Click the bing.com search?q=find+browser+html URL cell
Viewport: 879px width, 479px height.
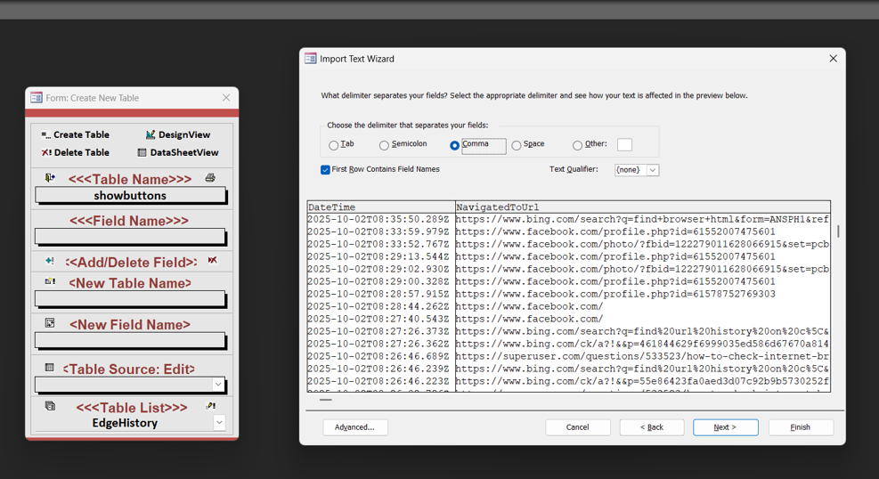pyautogui.click(x=642, y=219)
